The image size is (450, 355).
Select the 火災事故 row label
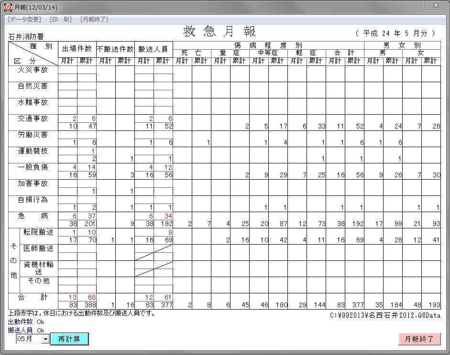click(x=33, y=70)
